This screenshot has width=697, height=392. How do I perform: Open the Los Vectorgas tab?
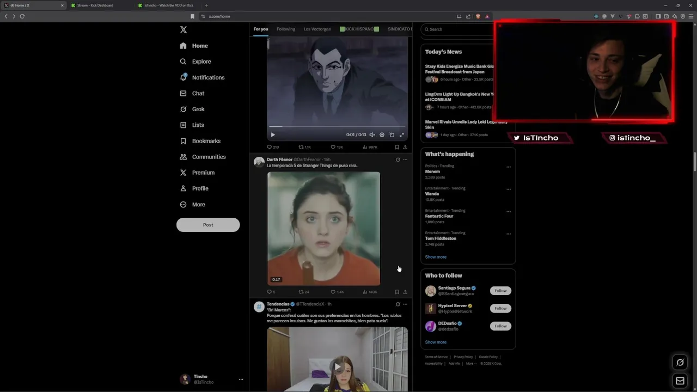pos(317,29)
